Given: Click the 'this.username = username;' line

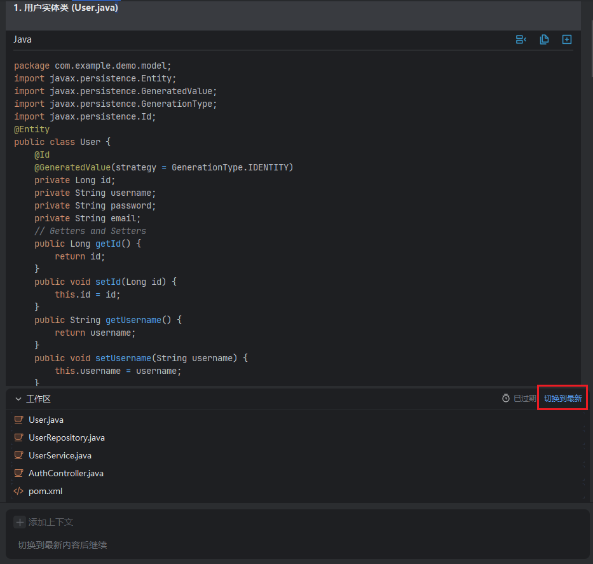Looking at the screenshot, I should click(x=118, y=371).
